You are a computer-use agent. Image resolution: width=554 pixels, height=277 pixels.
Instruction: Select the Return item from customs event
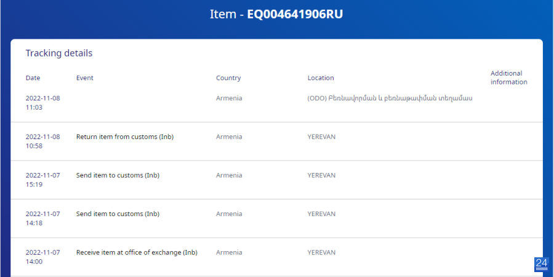pos(125,137)
